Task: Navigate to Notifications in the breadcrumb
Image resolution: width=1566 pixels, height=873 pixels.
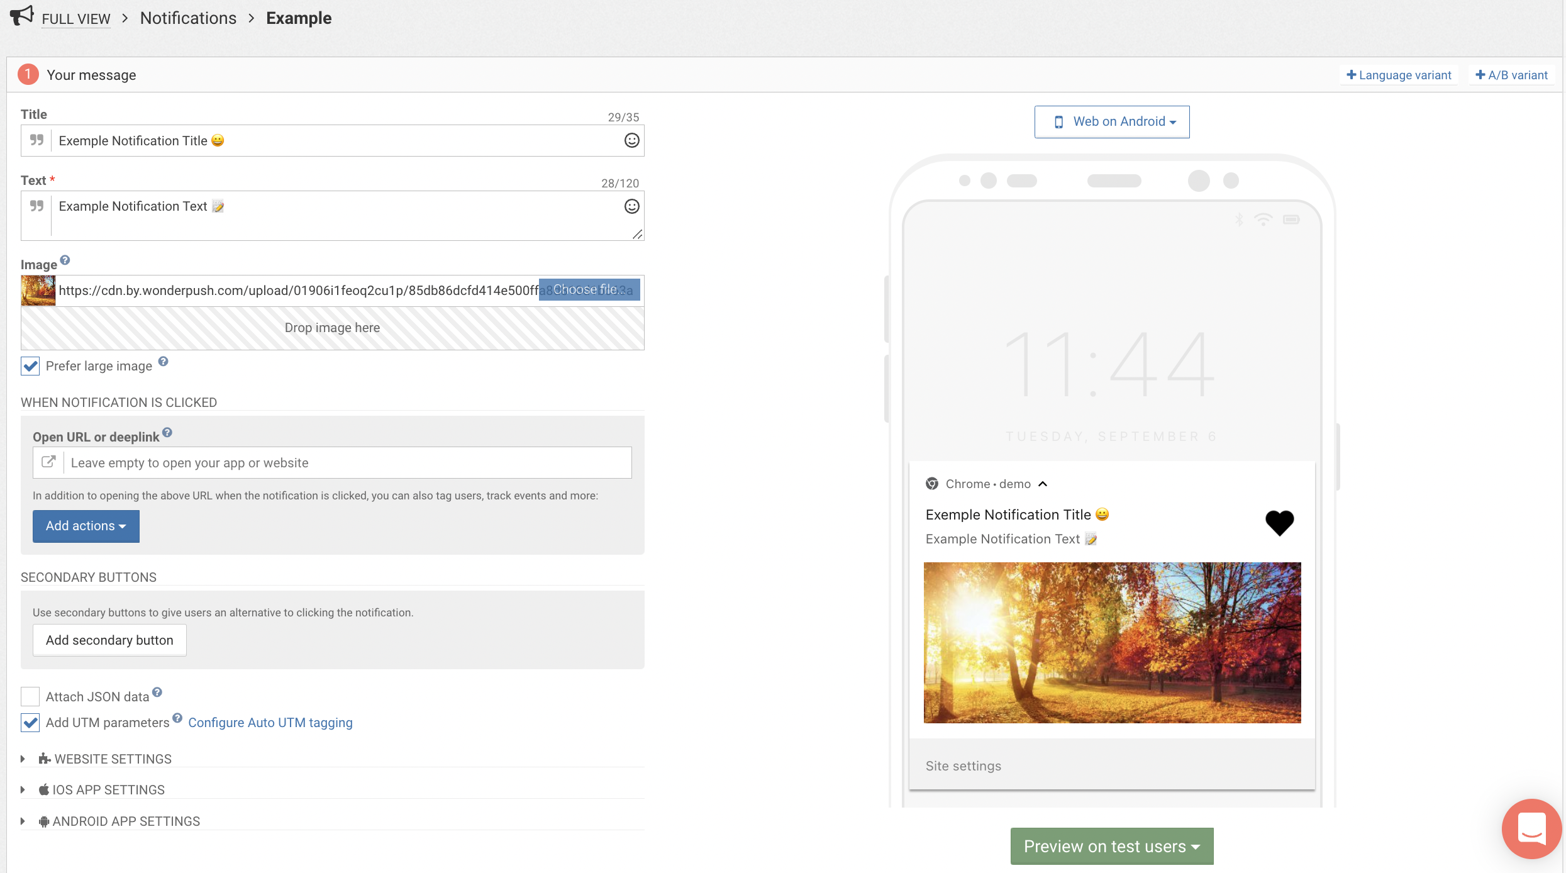Action: coord(187,18)
